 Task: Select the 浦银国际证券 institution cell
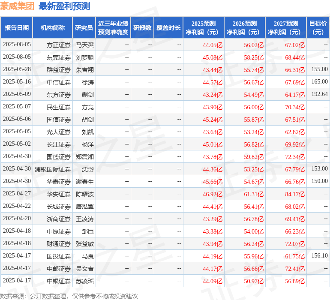pos(53,169)
